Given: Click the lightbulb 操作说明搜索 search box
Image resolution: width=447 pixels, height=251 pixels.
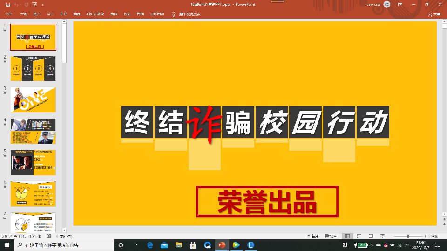Looking at the screenshot, I should tap(186, 14).
